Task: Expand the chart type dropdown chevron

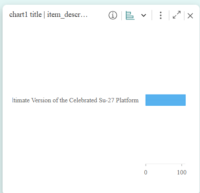Action: pyautogui.click(x=143, y=15)
